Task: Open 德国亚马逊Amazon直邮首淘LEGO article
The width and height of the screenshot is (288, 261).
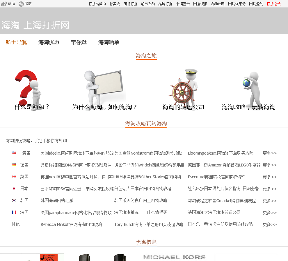Action: point(224,165)
